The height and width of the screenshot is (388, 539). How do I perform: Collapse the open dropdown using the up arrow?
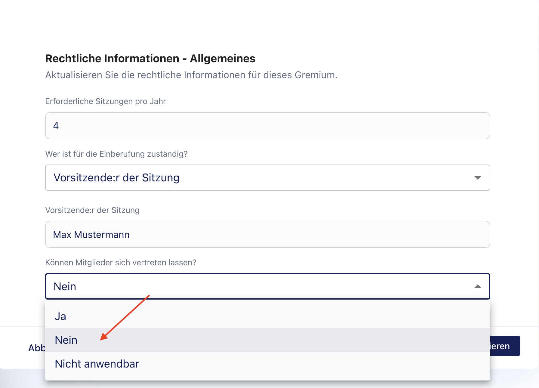(477, 286)
